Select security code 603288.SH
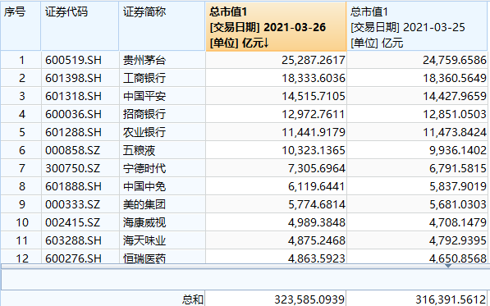 click(73, 241)
